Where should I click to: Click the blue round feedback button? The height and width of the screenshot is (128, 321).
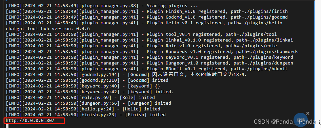coord(300,120)
